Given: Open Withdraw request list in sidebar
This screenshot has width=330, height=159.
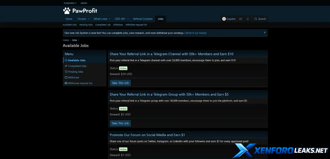Looking at the screenshot, I should (x=80, y=83).
